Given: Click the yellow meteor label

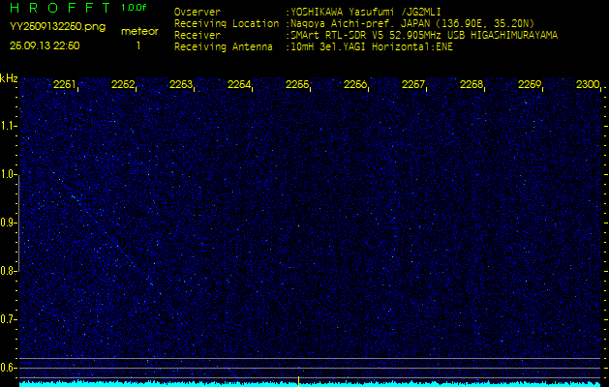Looking at the screenshot, I should pyautogui.click(x=138, y=31).
